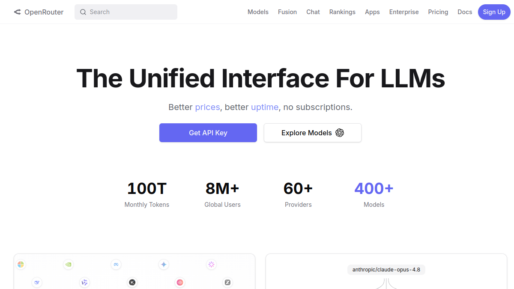Click the 400+ Models statistic link
This screenshot has height=289, width=514.
coord(374,194)
